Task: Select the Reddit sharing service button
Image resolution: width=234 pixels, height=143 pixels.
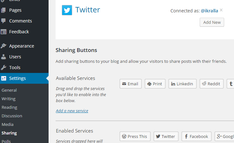Action: point(211,84)
